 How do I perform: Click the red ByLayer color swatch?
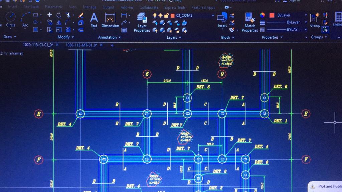point(272,15)
